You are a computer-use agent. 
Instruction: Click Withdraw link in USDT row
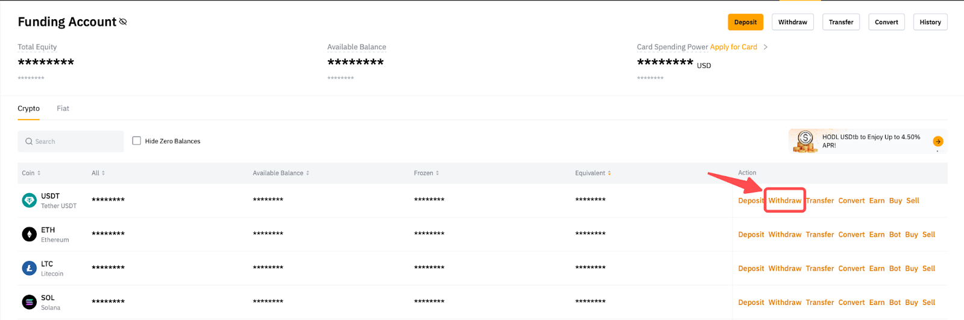(x=784, y=201)
